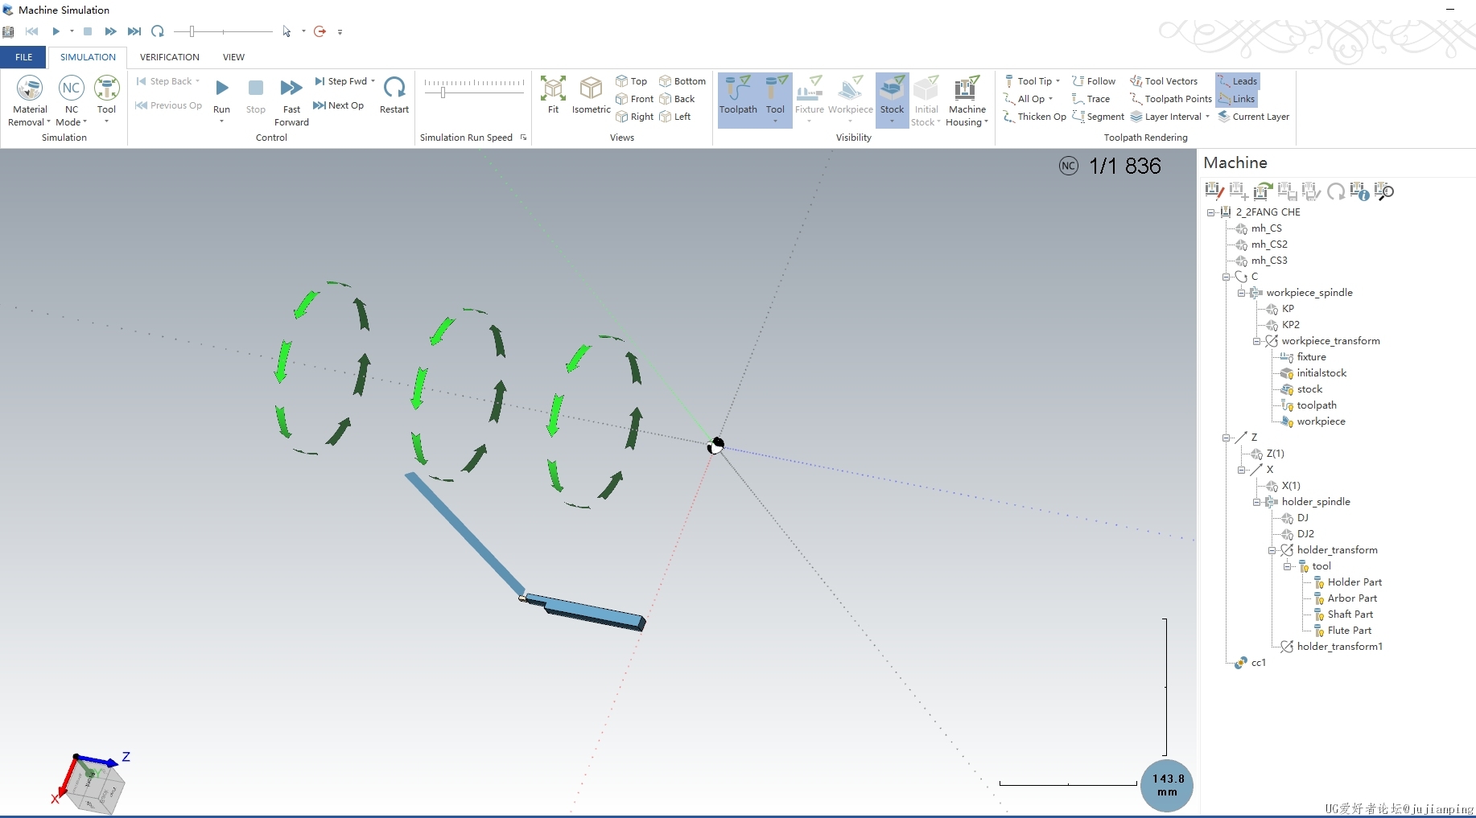1476x818 pixels.
Task: Click the Step Back button
Action: pyautogui.click(x=164, y=81)
